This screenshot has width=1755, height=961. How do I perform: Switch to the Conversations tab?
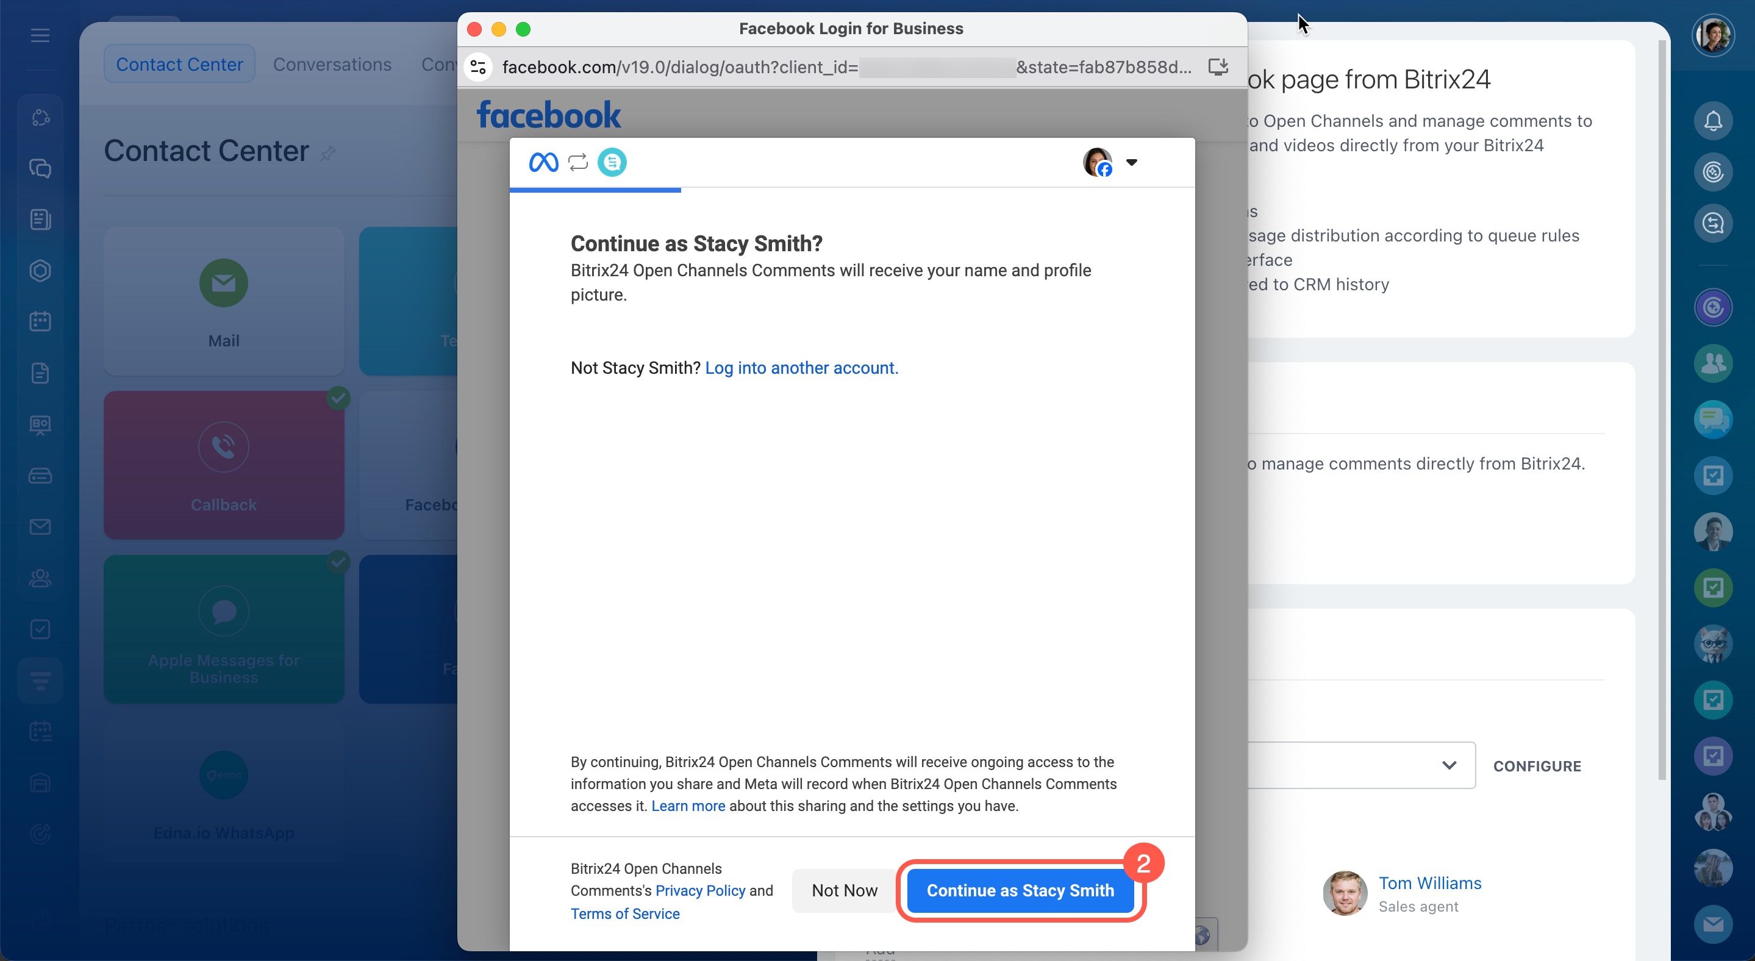point(332,64)
